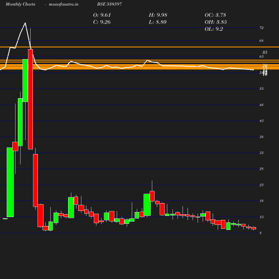279x279 pixels.
Task: Click the munafasutra.in site label
Action: pos(64,4)
